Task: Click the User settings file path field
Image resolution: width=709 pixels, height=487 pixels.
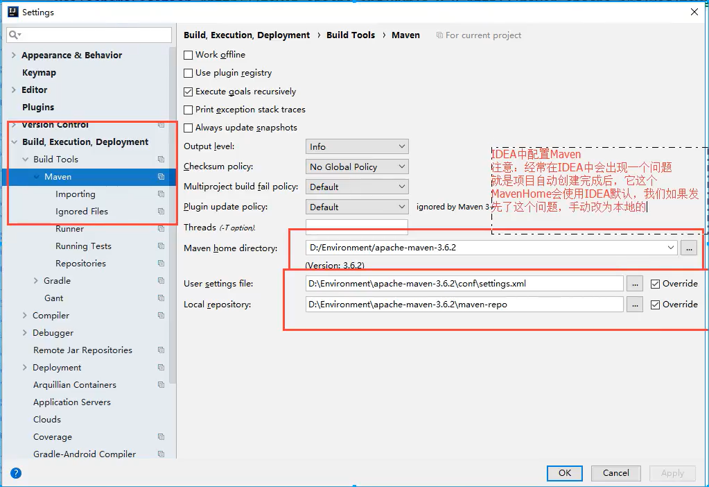Action: [x=464, y=284]
